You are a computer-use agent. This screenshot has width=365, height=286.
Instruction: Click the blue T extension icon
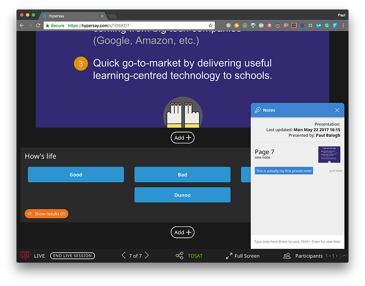point(335,26)
